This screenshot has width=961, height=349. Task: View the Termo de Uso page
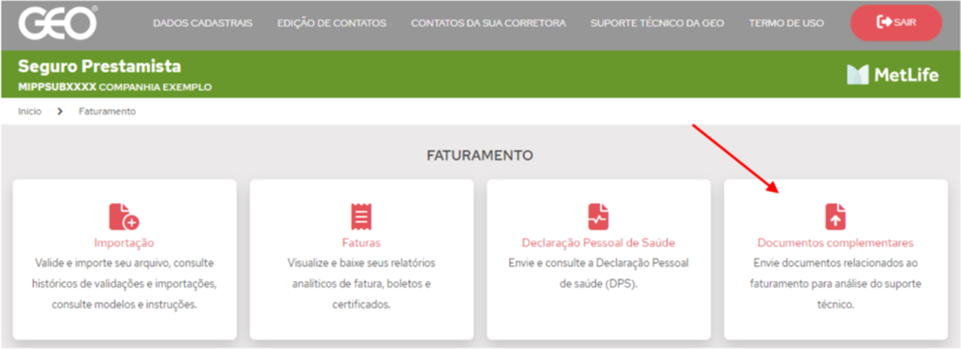[786, 23]
